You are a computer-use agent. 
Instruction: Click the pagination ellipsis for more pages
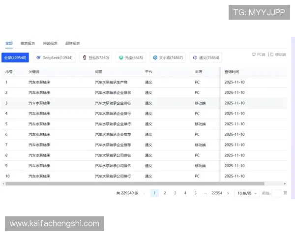[x=206, y=193]
